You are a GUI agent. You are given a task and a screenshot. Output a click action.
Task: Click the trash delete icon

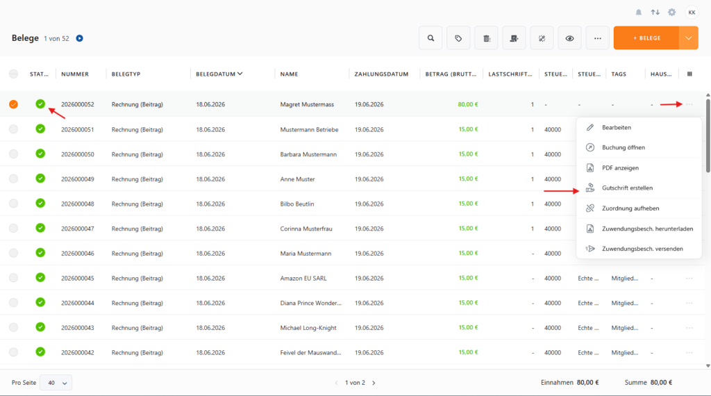point(487,38)
